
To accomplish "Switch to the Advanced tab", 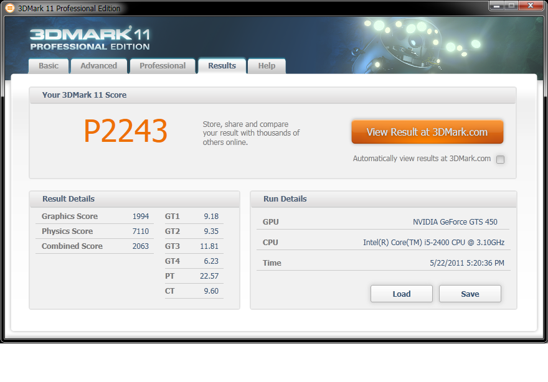I will tap(99, 66).
